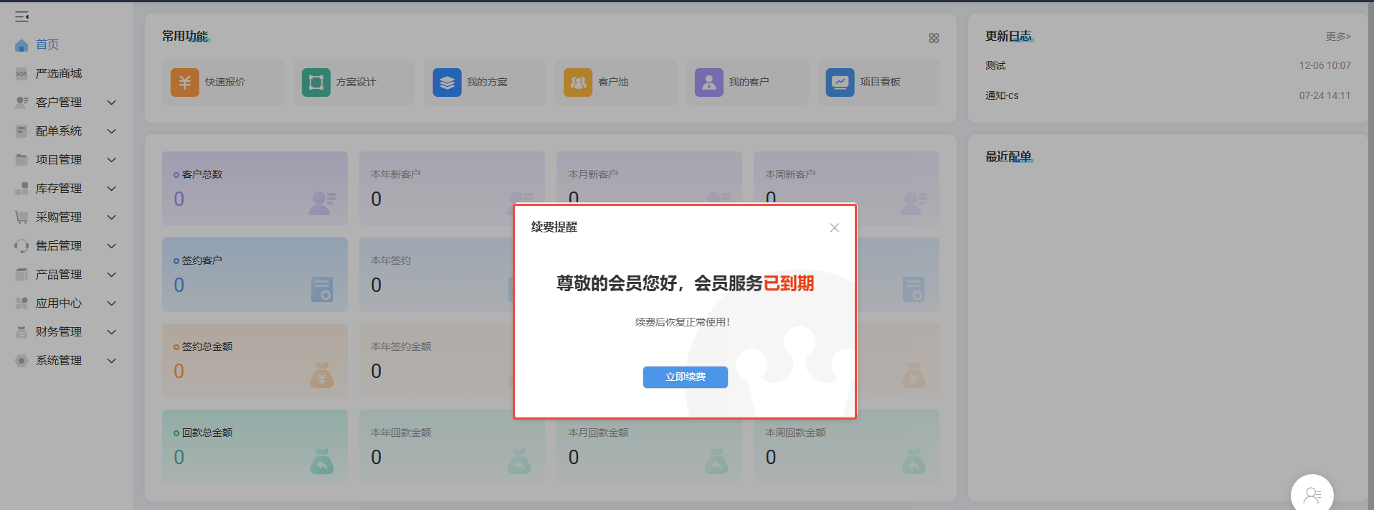The image size is (1374, 510).
Task: Expand the 采购管理 chevron
Action: tap(111, 217)
